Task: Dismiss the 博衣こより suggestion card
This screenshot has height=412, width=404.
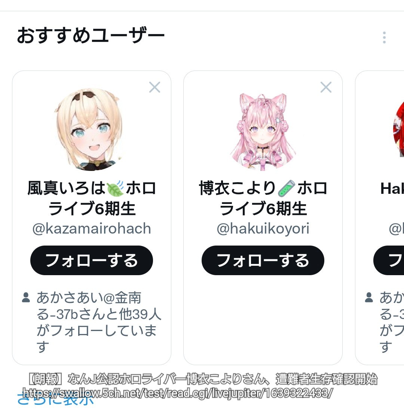Action: (326, 87)
